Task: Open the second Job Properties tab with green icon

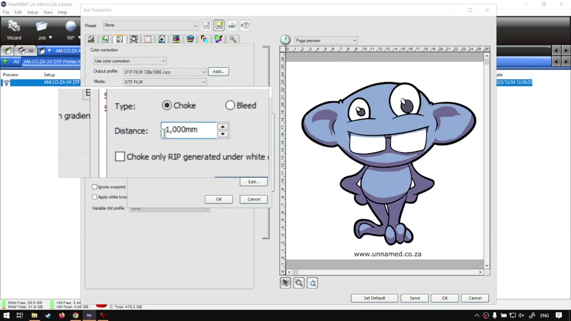Action: click(105, 39)
